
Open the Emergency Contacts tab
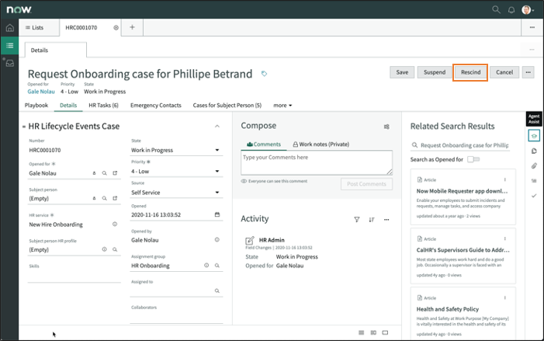click(156, 105)
